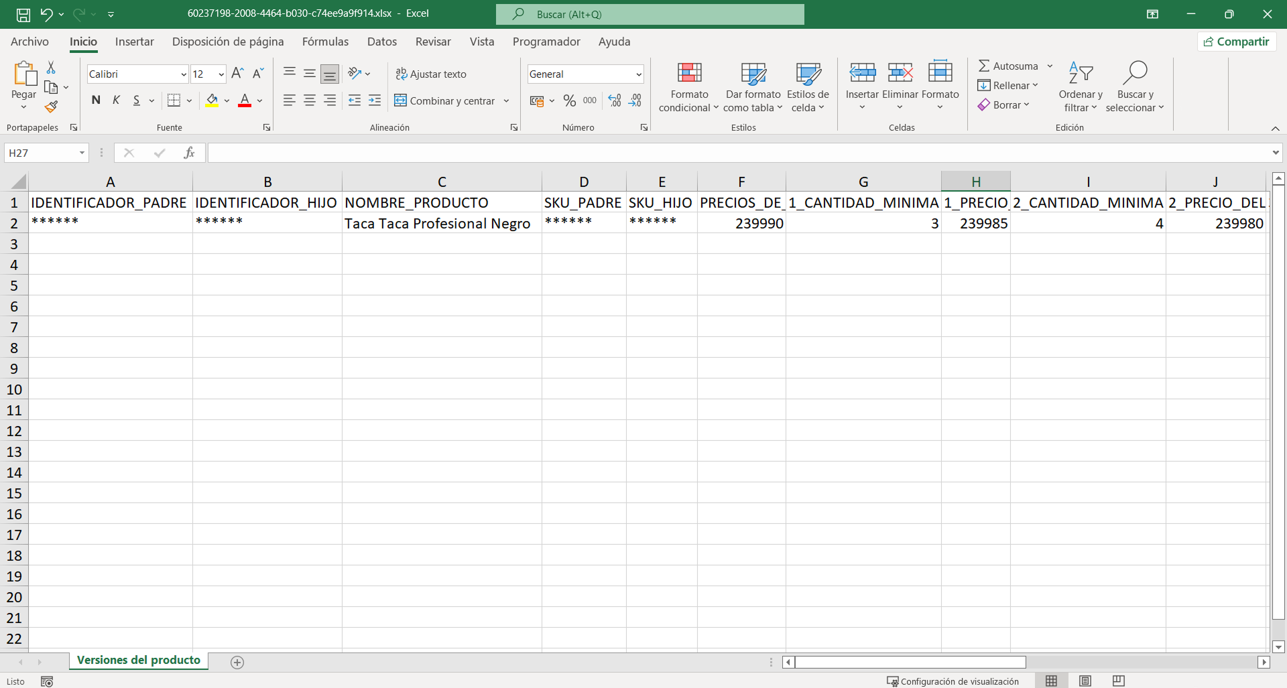
Task: Open the Calibri font name dropdown
Action: (x=183, y=74)
